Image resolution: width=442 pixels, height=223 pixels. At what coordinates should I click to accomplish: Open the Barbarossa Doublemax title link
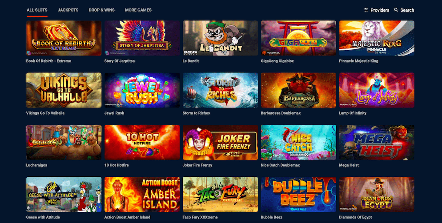281,113
